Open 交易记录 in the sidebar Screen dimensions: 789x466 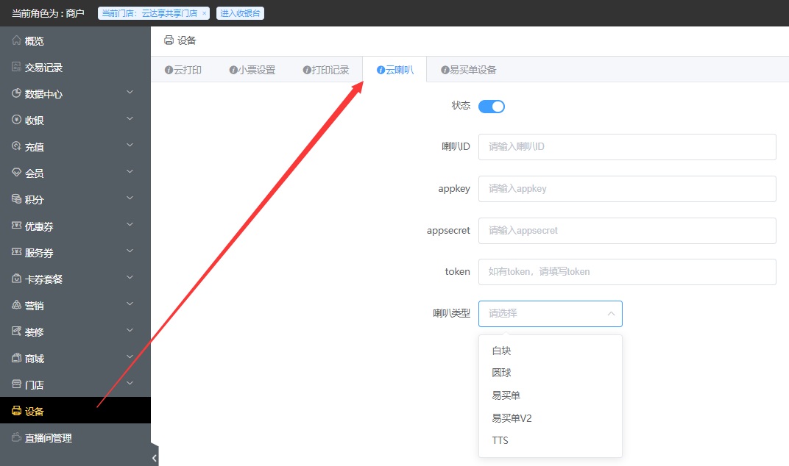76,68
